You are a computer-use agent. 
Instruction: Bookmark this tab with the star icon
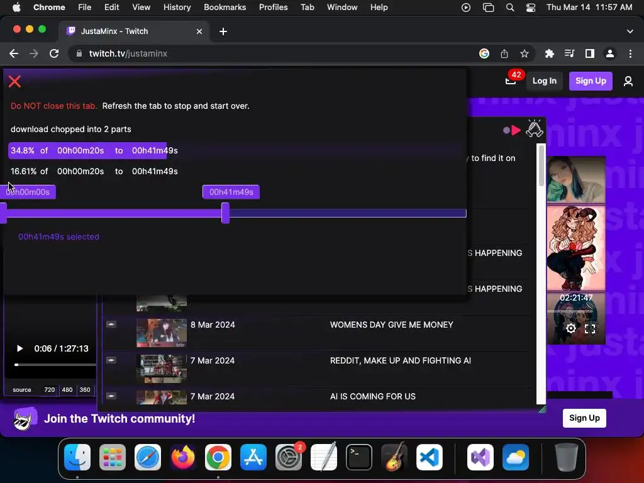coord(525,53)
